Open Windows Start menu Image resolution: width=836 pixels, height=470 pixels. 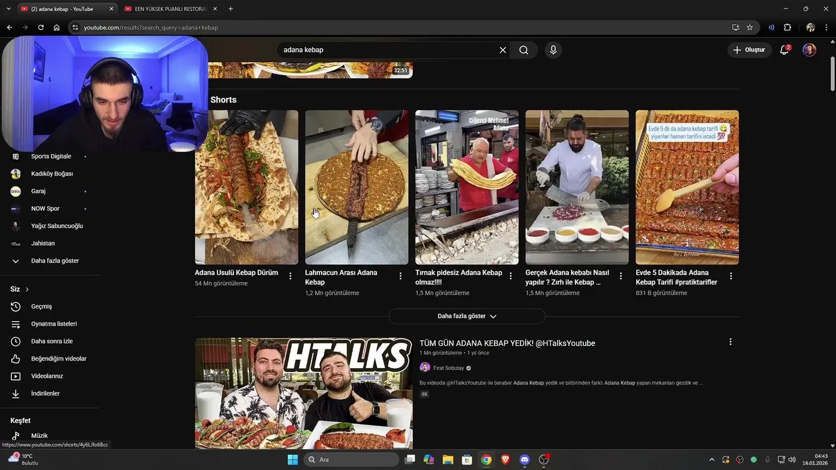point(293,460)
